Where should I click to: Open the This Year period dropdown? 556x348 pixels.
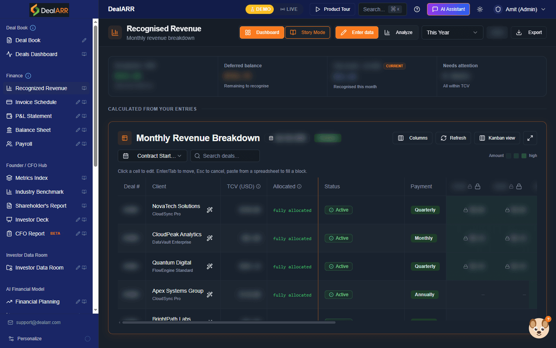[x=452, y=32]
